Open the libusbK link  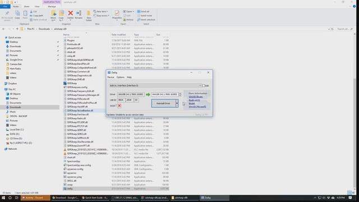click(192, 103)
